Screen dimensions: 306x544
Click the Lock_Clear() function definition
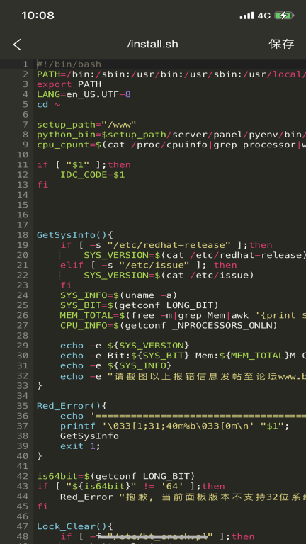coord(75,526)
